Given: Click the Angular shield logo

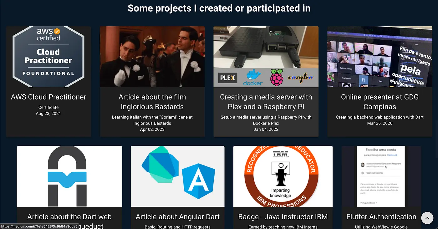Looking at the screenshot, I should (198, 181).
